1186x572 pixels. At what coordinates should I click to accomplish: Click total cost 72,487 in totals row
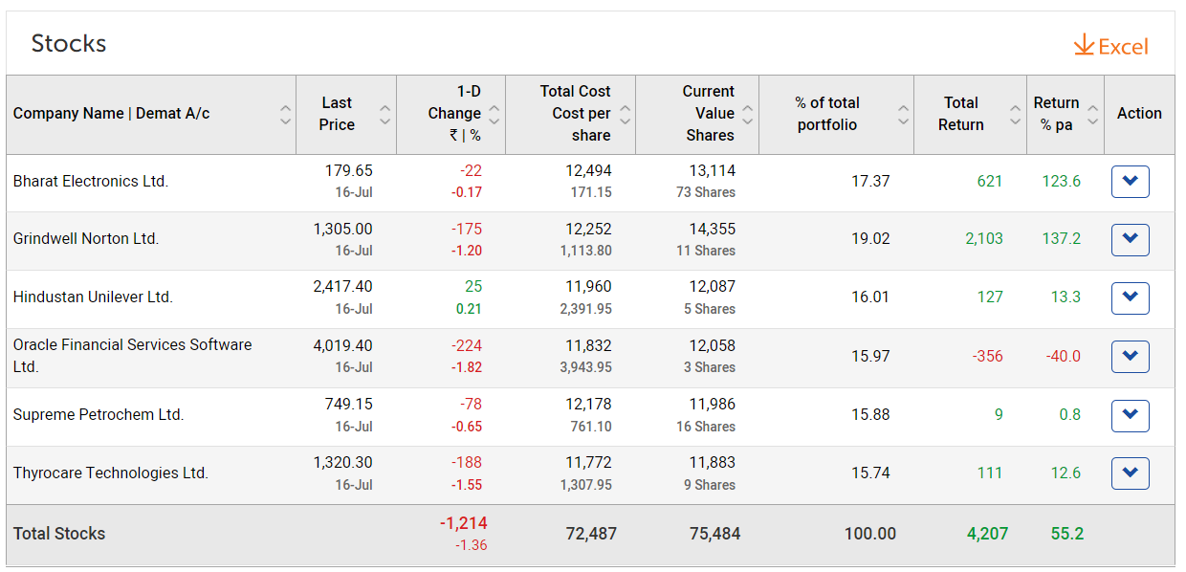click(x=592, y=534)
